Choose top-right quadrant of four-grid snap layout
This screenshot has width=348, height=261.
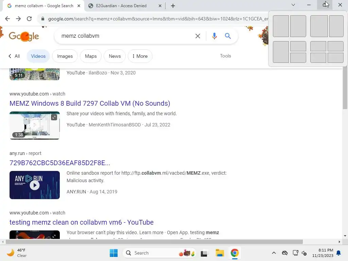[335, 46]
